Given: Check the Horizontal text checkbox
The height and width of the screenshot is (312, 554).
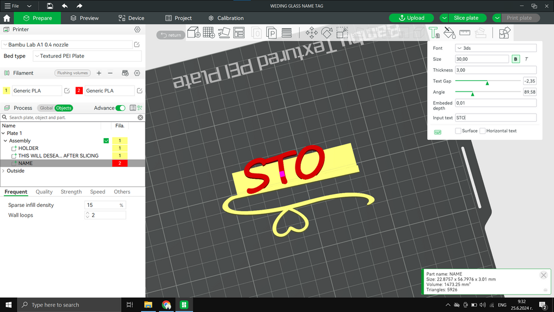Looking at the screenshot, I should (x=483, y=131).
